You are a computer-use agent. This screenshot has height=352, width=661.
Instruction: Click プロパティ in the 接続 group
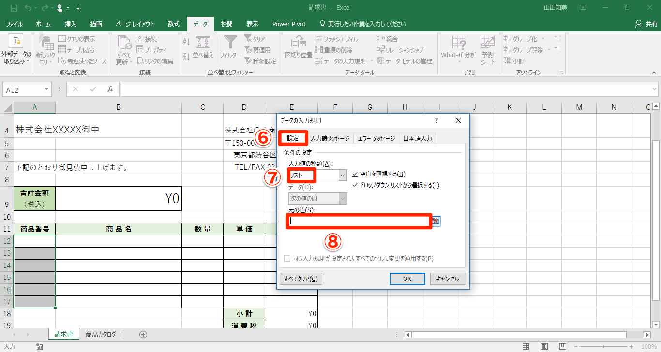(151, 50)
